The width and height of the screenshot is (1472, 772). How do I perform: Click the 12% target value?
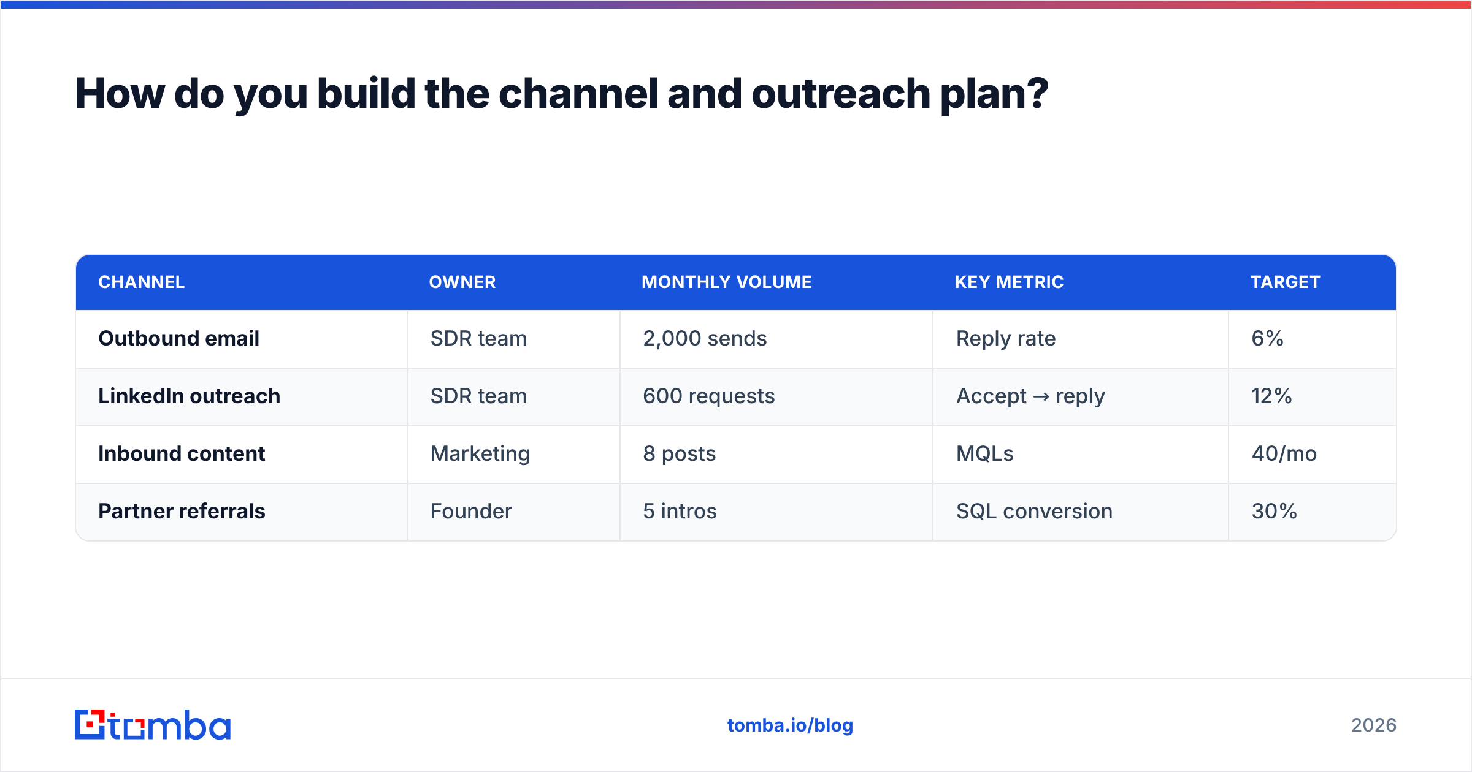click(x=1271, y=396)
